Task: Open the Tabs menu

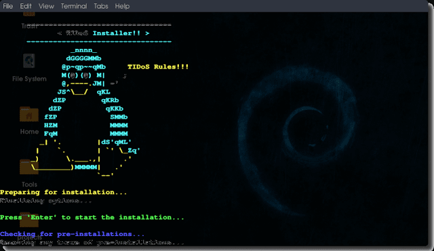Action: (x=101, y=6)
